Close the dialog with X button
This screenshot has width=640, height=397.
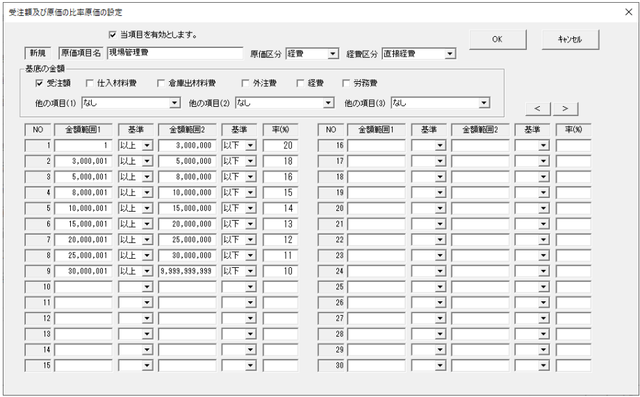[629, 12]
